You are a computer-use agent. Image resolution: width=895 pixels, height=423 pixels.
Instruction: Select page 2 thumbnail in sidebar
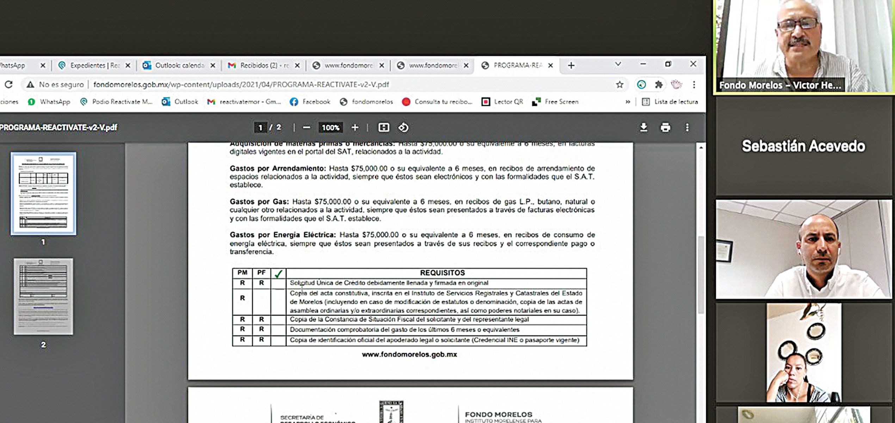pos(43,296)
